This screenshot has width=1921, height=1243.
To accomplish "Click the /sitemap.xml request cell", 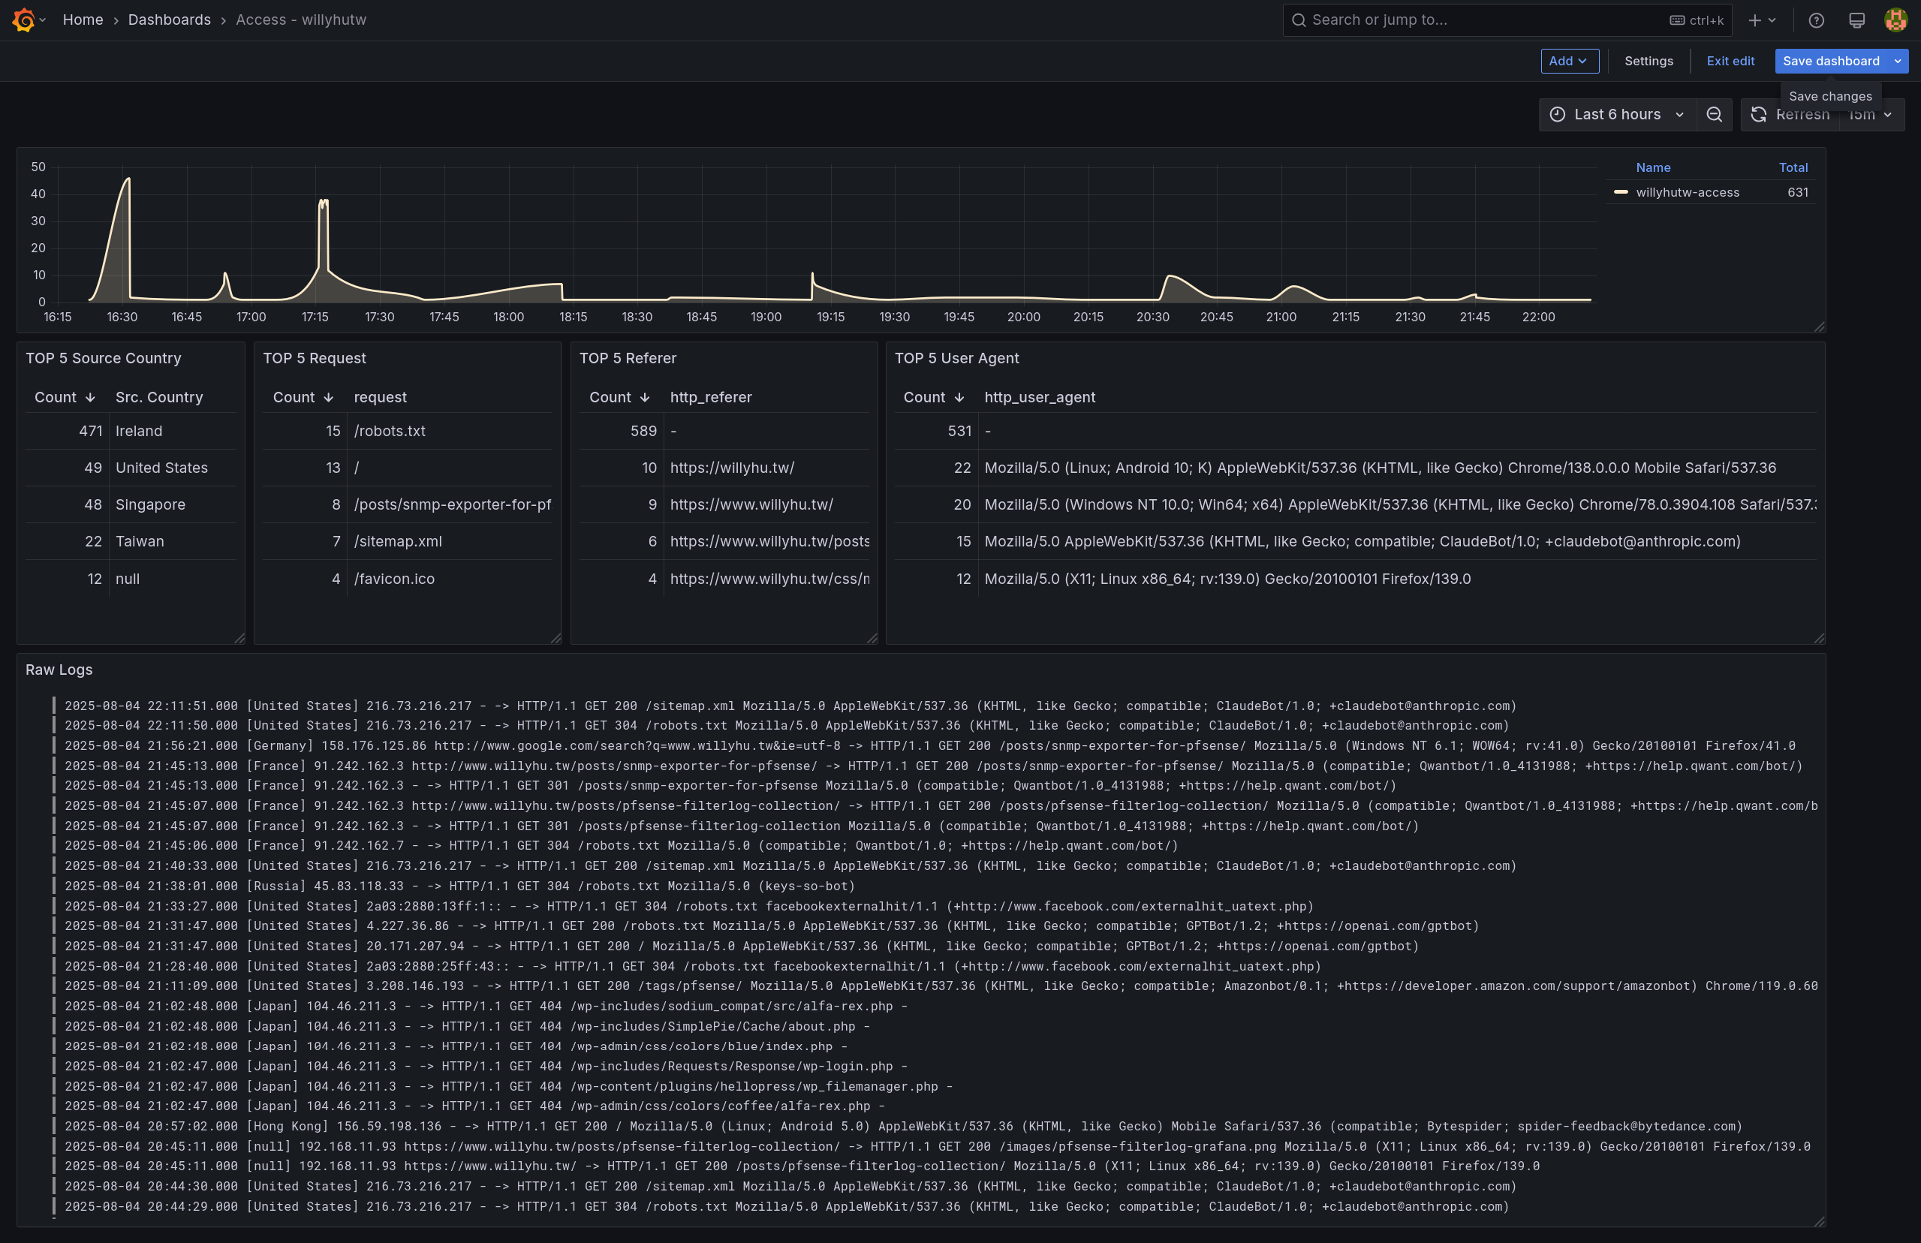I will click(450, 540).
